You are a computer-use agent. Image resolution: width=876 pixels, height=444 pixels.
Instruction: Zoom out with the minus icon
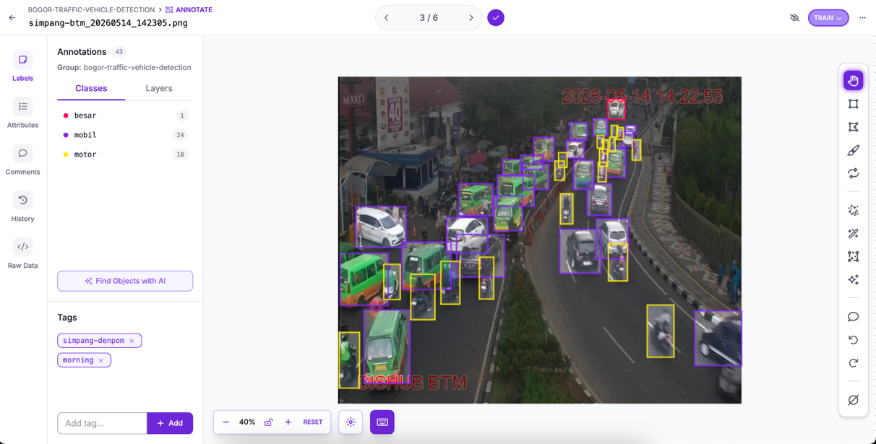226,422
